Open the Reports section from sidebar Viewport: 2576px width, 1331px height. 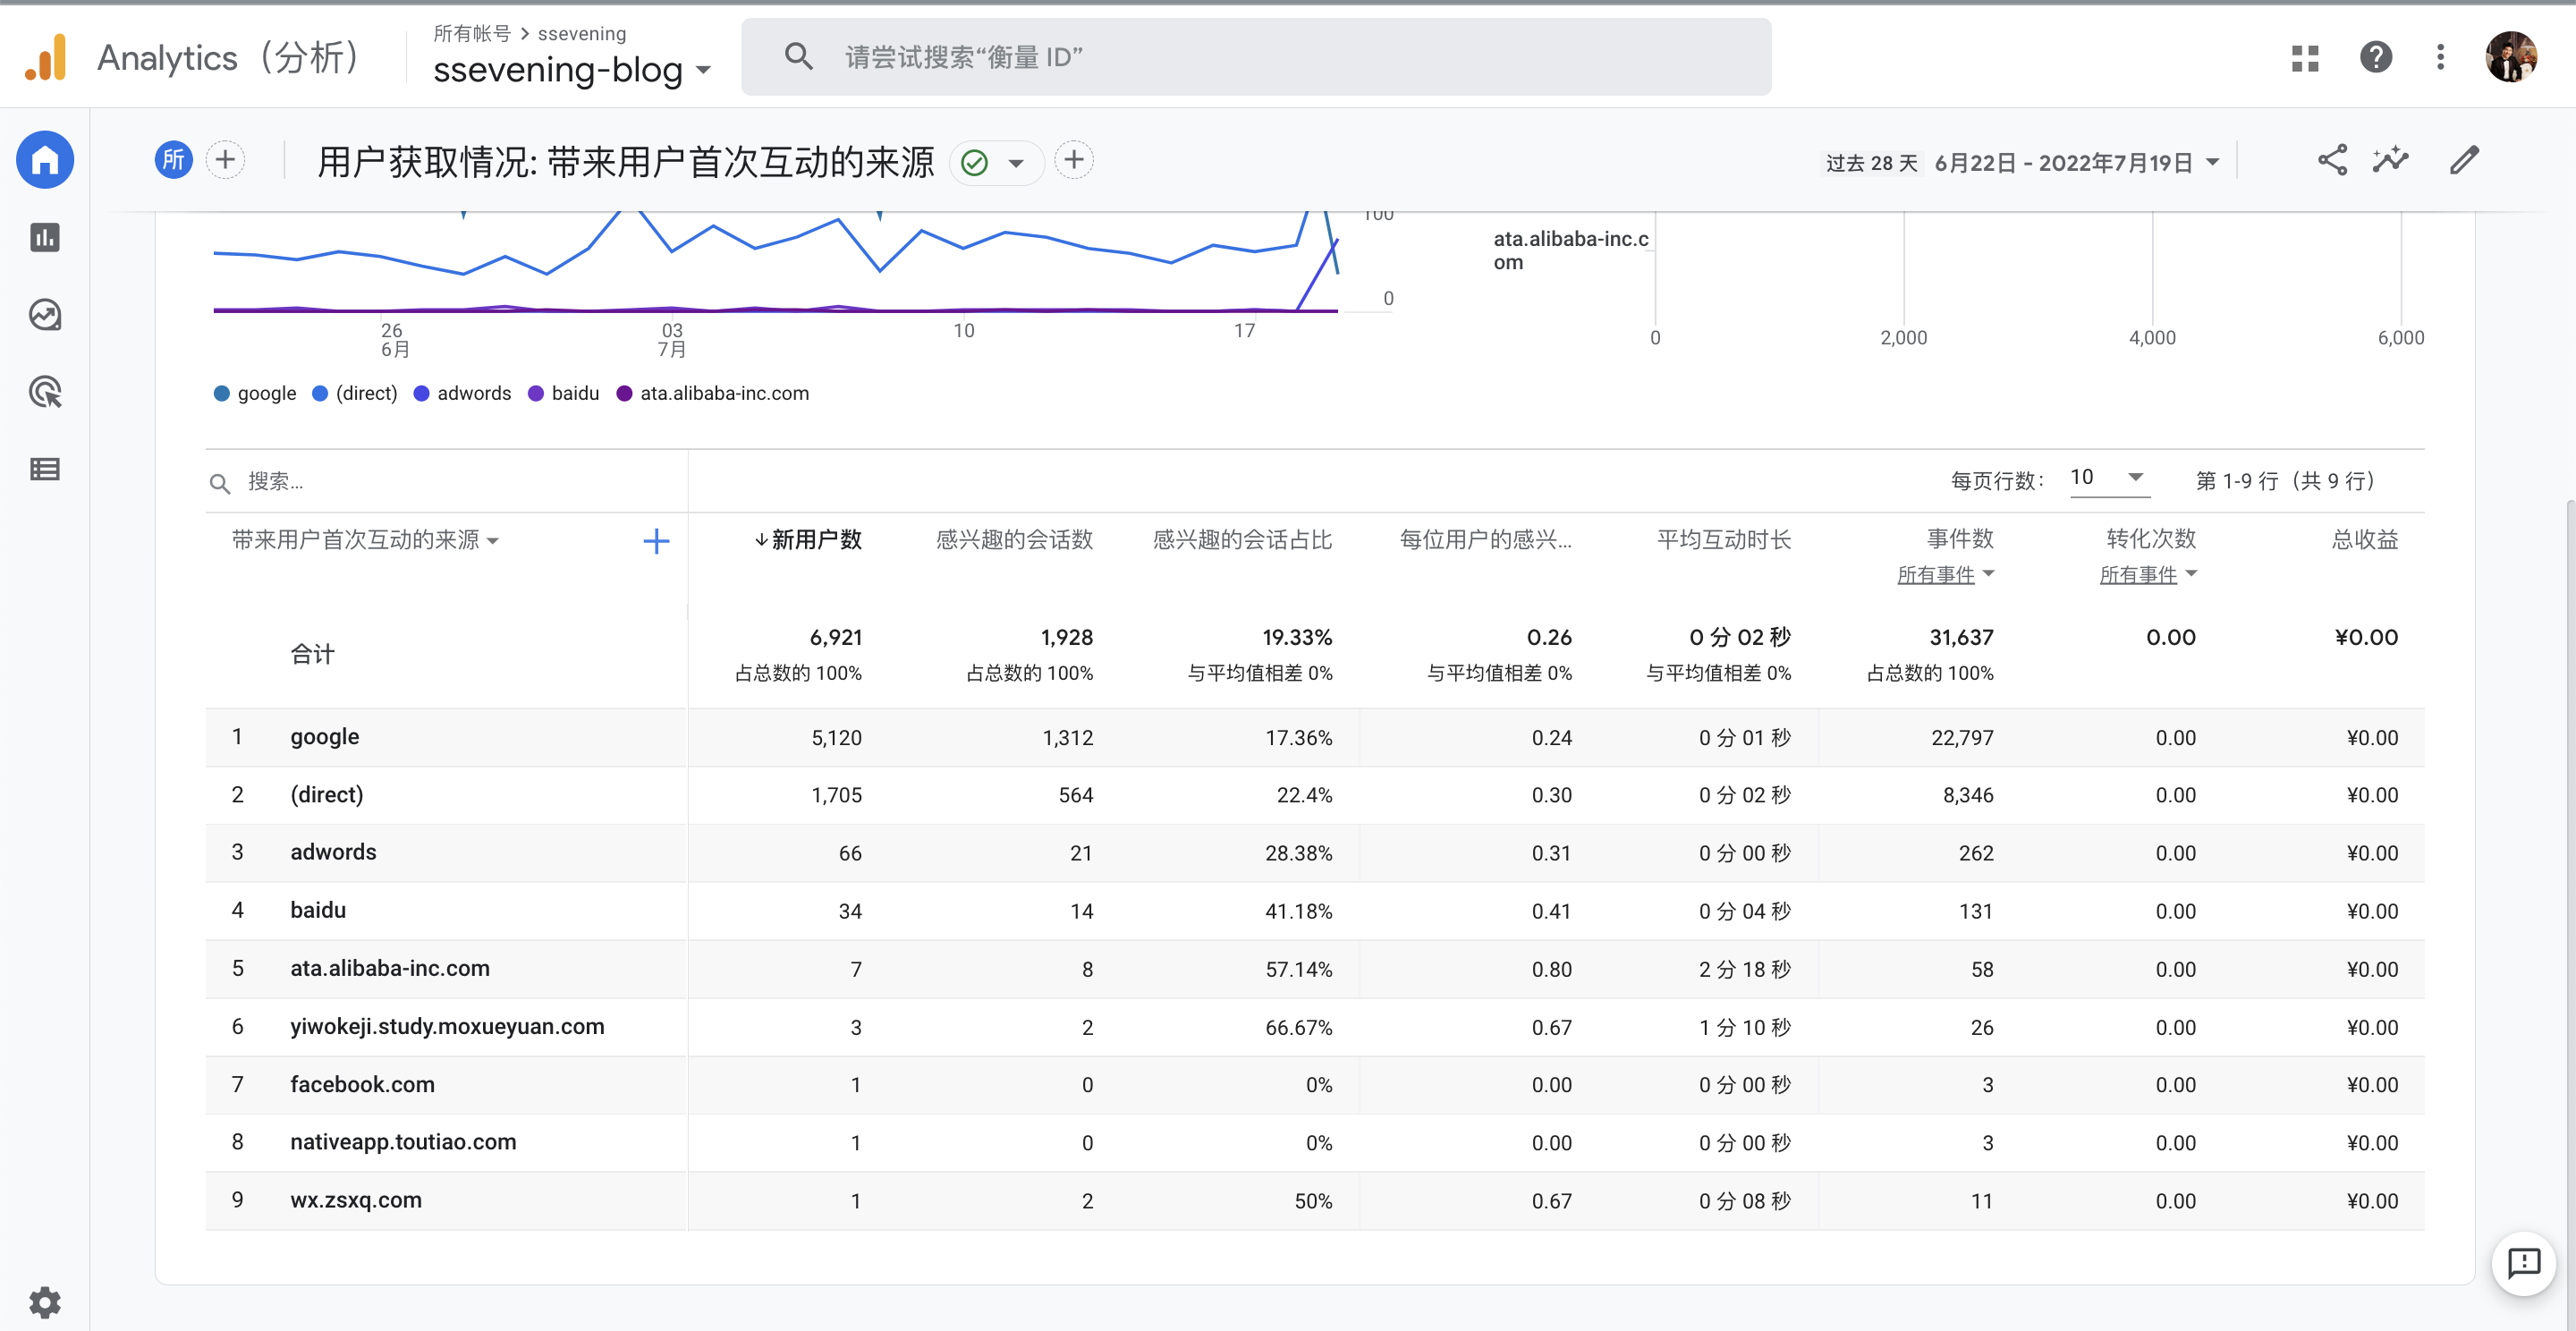click(45, 237)
